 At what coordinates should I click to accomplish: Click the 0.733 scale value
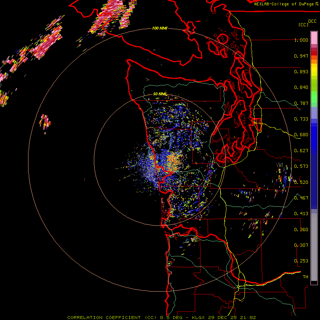pyautogui.click(x=301, y=119)
